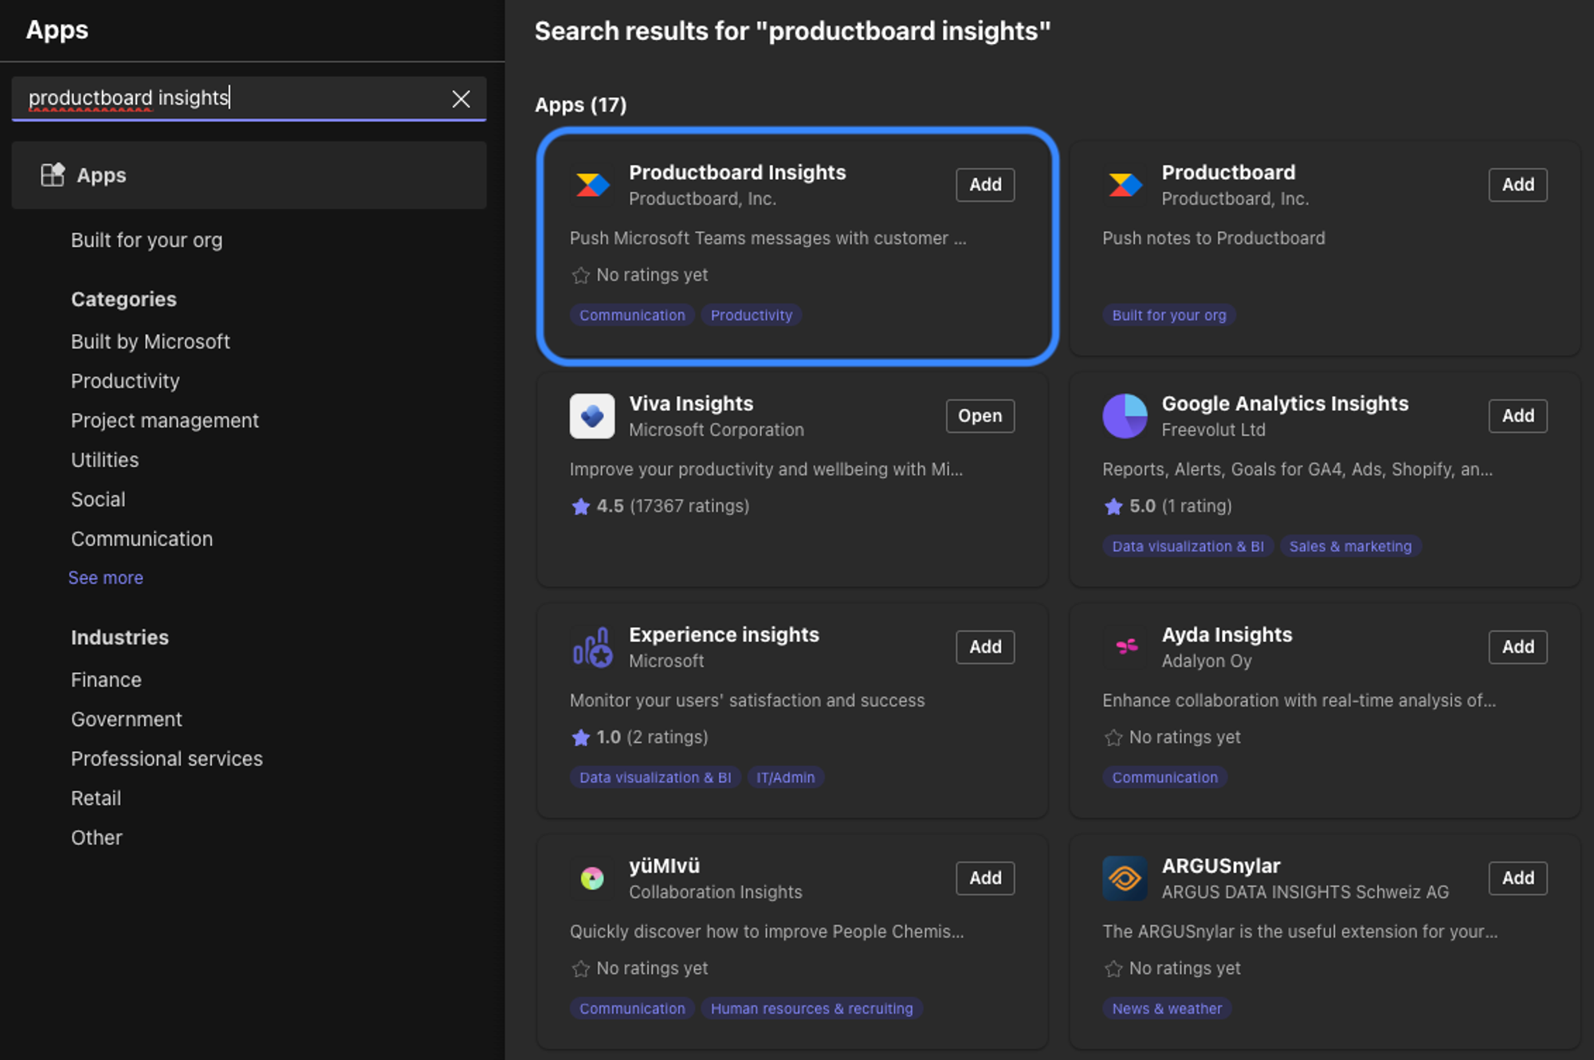
Task: Click the Productboard Insights app logo
Action: click(592, 185)
